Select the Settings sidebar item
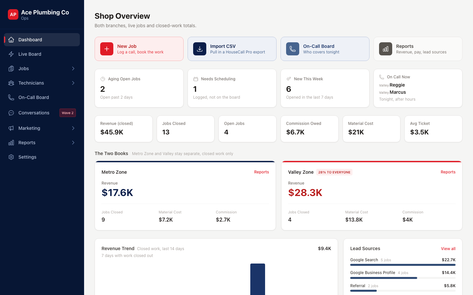Image resolution: width=473 pixels, height=295 pixels. (42, 157)
